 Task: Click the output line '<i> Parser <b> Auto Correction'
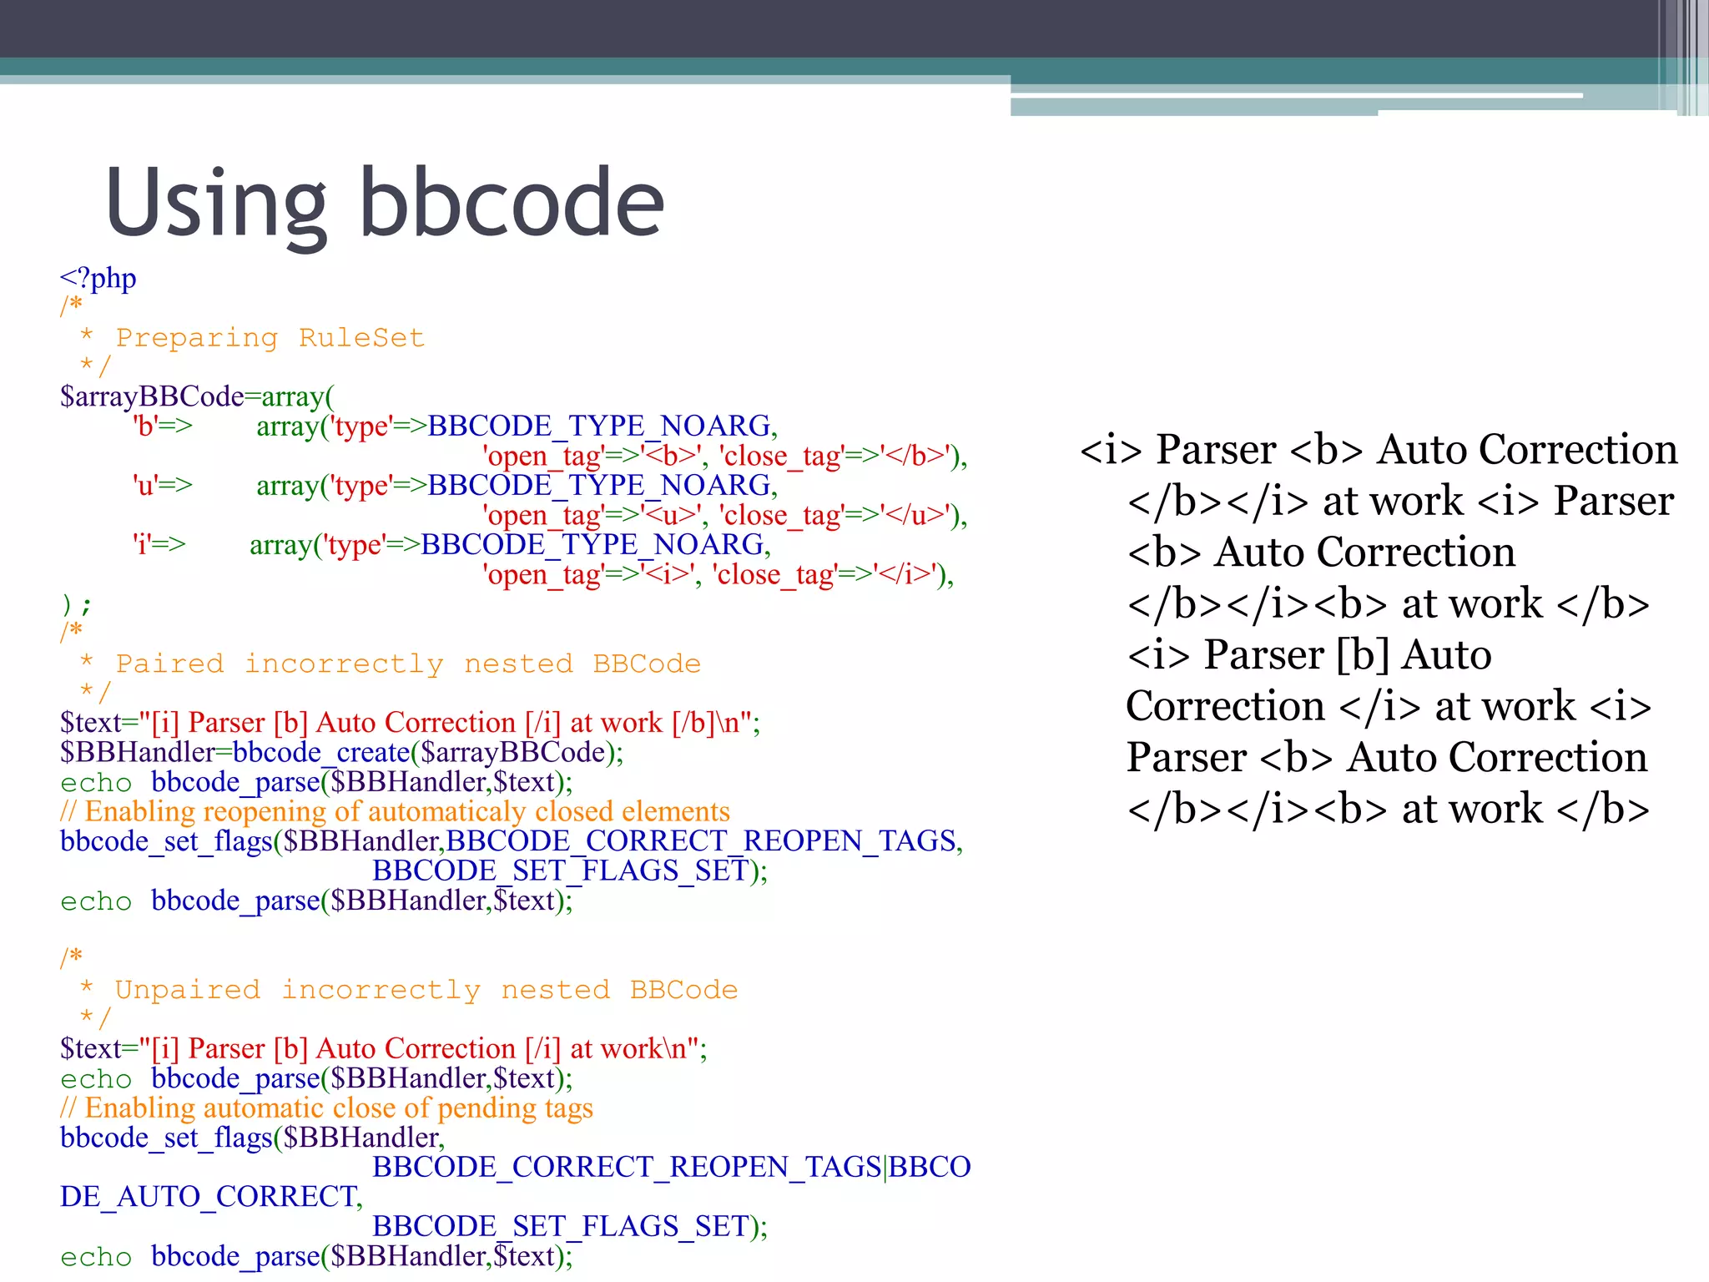point(1378,450)
